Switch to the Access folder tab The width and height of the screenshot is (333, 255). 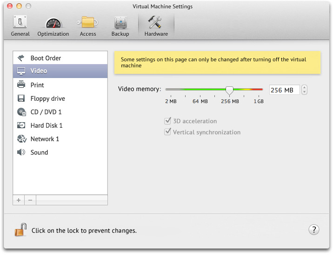[87, 26]
